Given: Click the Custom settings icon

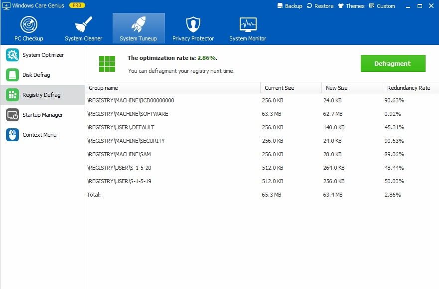Looking at the screenshot, I should tap(372, 5).
